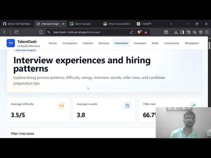The height and width of the screenshot is (158, 211).
Task: Open the Community nav item
Action: pos(171,43)
